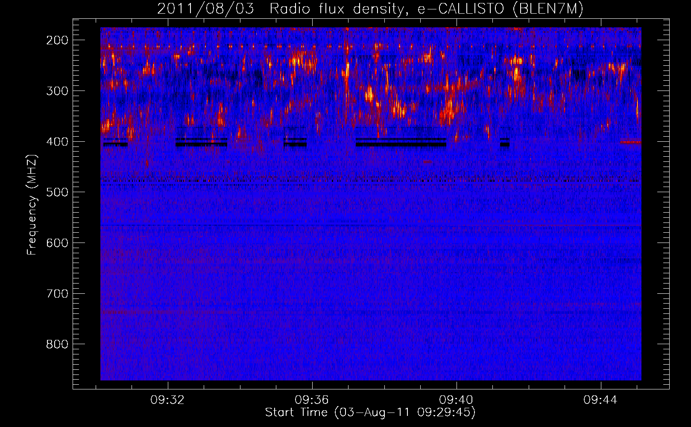Select the 'Start Time (03-Aug-11 09:29:45)' axis label
Viewport: 691px width, 427px height.
tap(370, 412)
